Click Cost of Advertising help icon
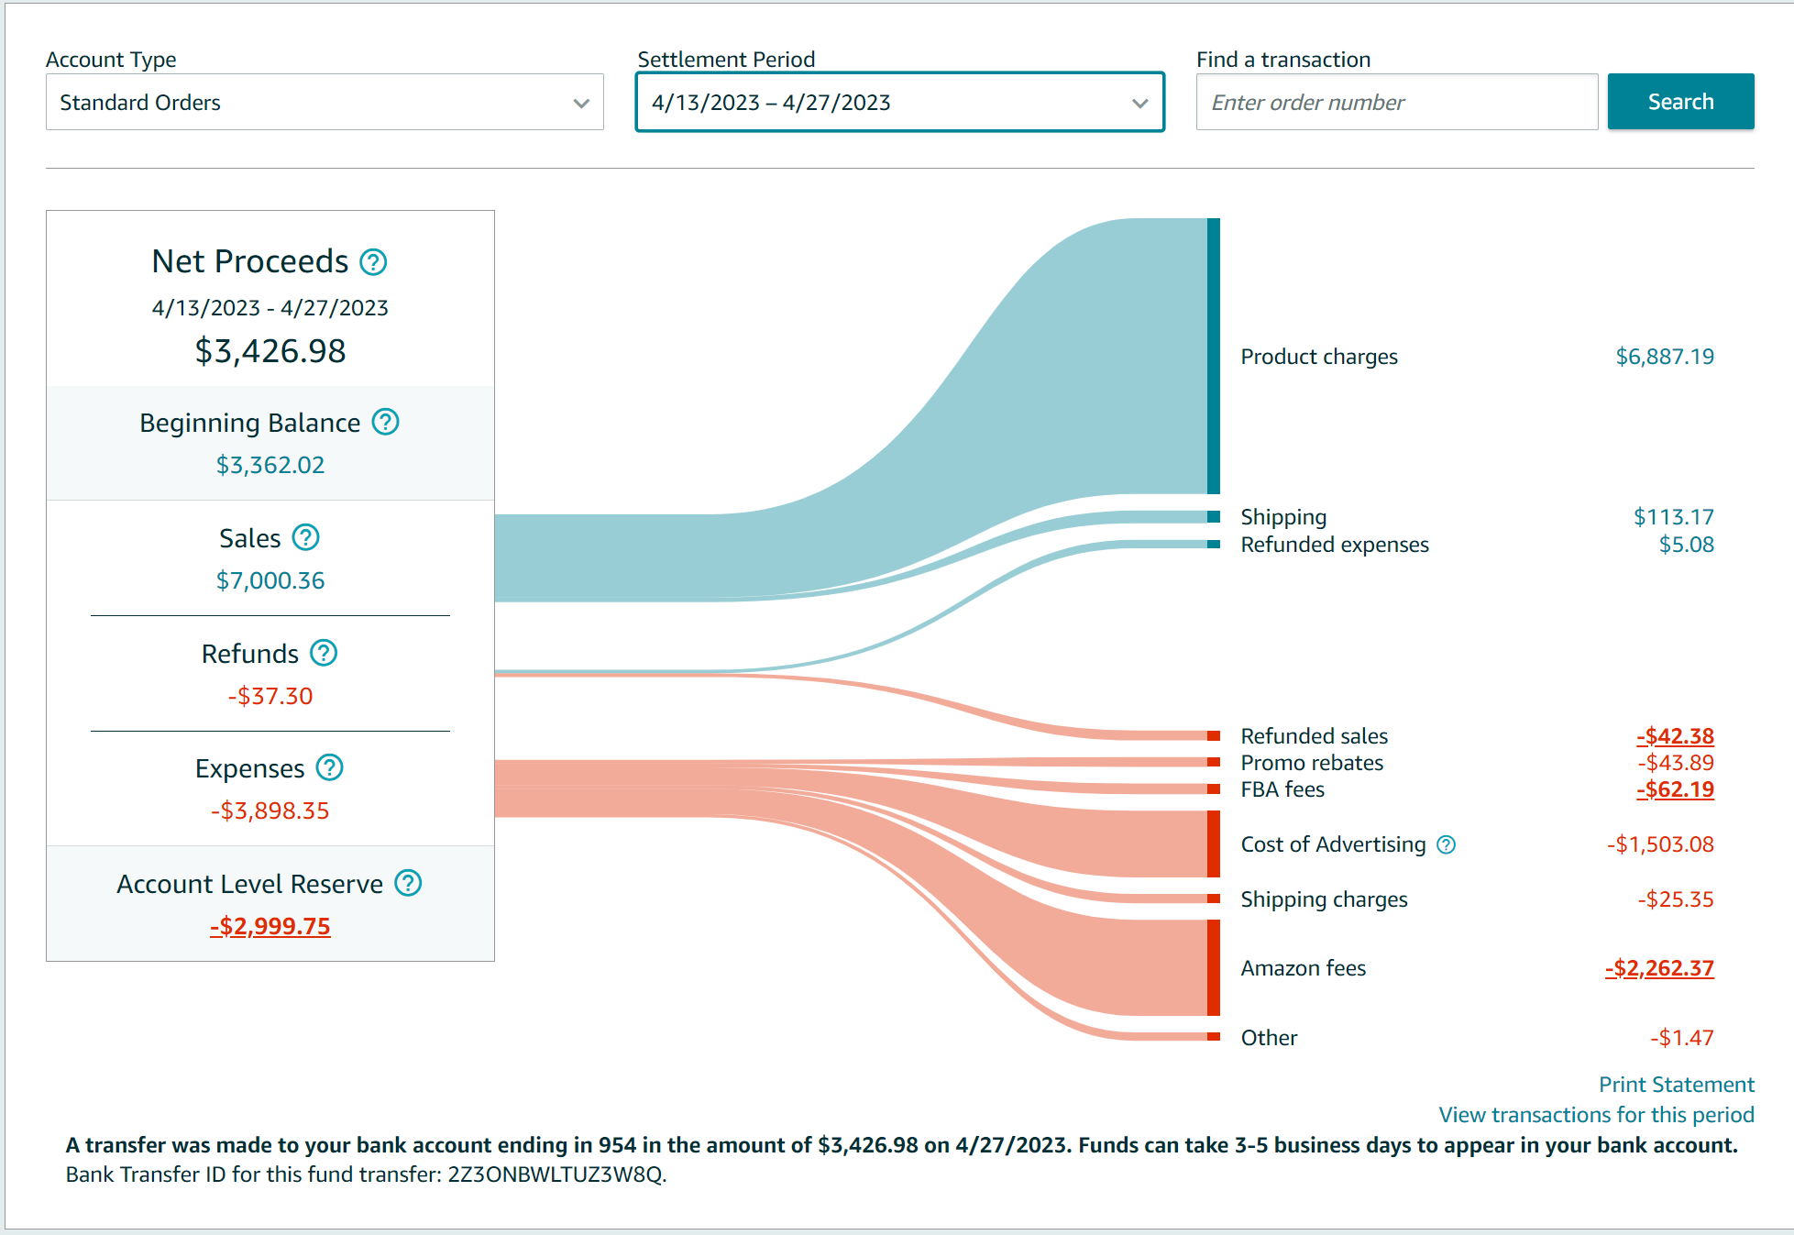Viewport: 1794px width, 1235px height. [x=1446, y=845]
